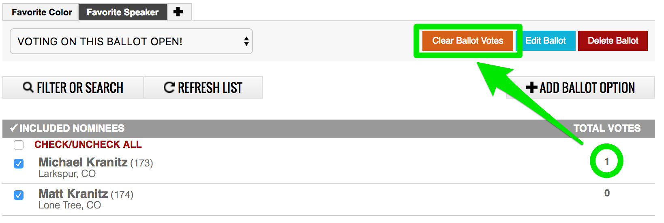Open the Voting On This Ballot Open dropdown
This screenshot has height=223, width=664.
tap(131, 41)
